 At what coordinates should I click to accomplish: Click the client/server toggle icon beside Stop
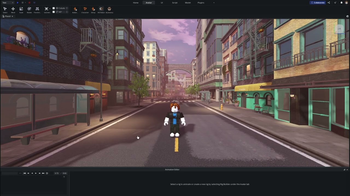tap(34, 2)
